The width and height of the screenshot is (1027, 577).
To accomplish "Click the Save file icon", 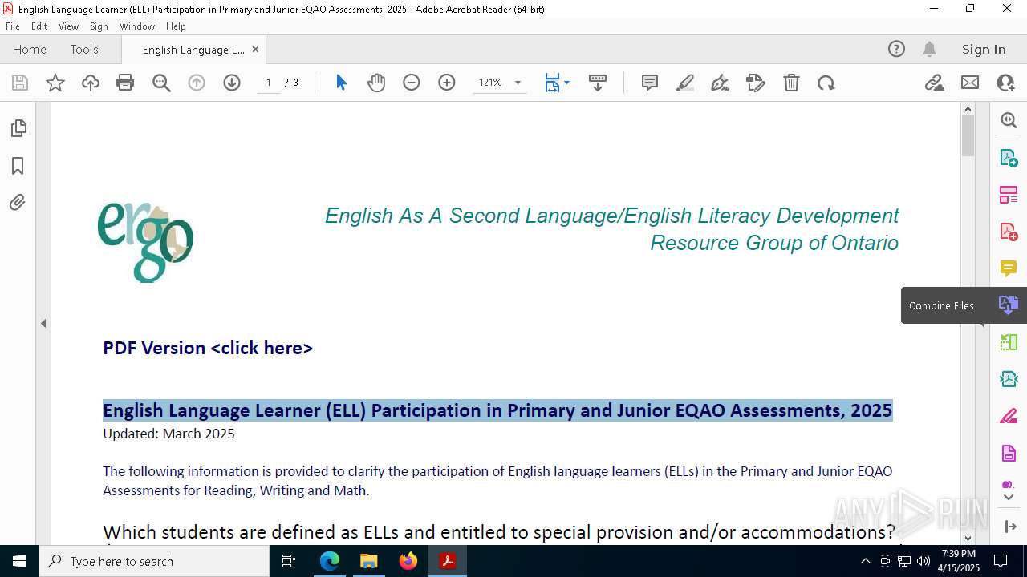I will tap(20, 83).
